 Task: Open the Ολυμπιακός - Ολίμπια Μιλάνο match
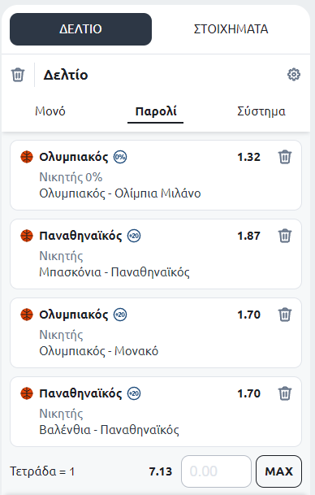(x=120, y=193)
